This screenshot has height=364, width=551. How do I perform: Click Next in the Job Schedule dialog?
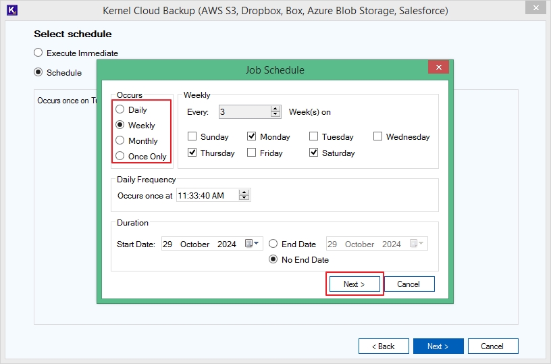coord(355,284)
